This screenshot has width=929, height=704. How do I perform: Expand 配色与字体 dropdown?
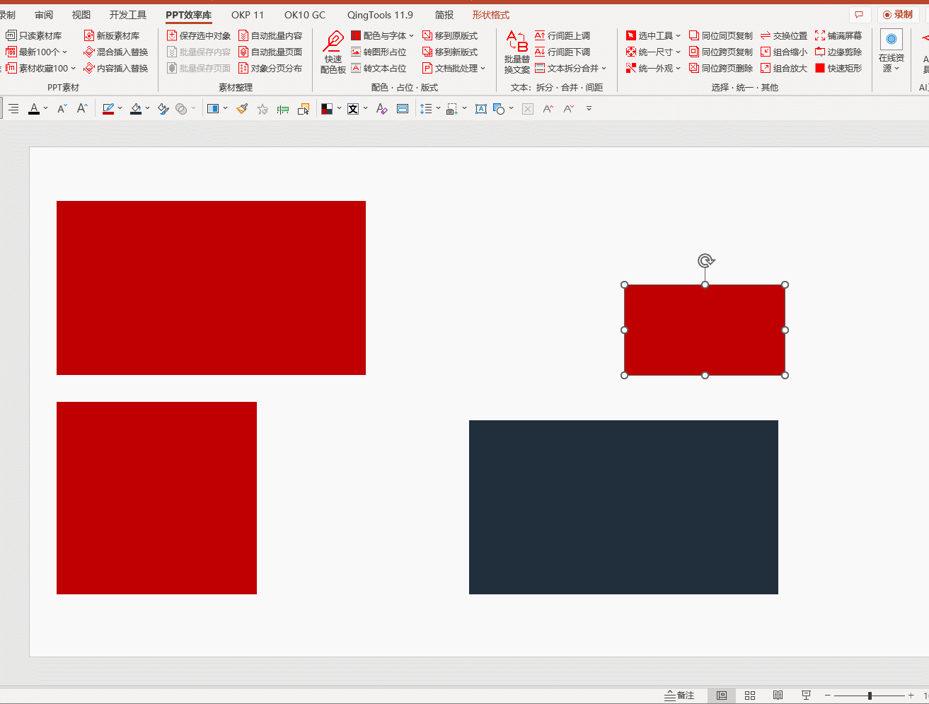tap(411, 35)
